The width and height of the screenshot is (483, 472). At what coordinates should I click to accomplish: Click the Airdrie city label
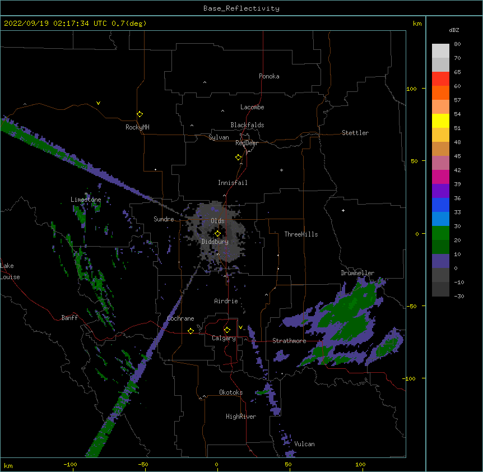(226, 301)
